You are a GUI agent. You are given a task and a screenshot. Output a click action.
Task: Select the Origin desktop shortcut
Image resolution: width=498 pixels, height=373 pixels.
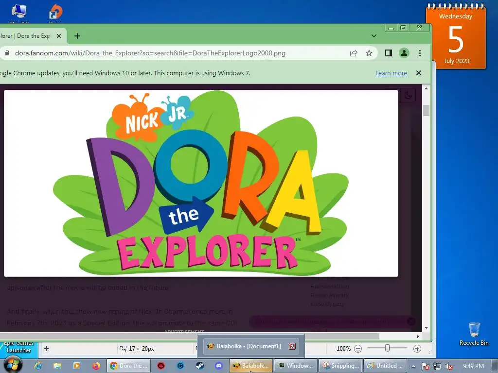55,13
